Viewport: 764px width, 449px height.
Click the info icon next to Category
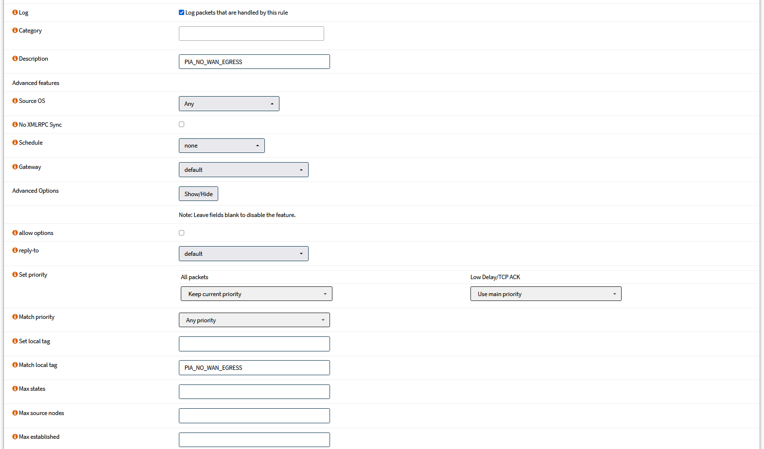(x=15, y=31)
